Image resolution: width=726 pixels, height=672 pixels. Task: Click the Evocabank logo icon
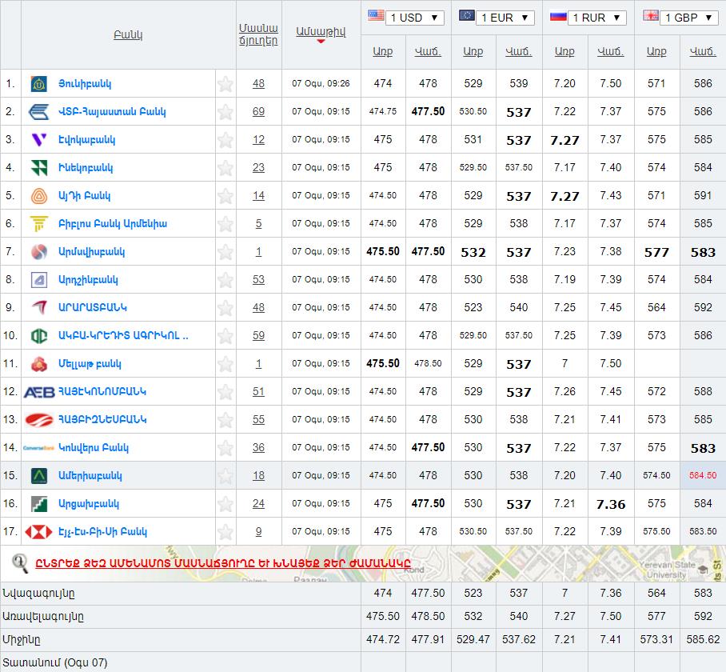(38, 140)
